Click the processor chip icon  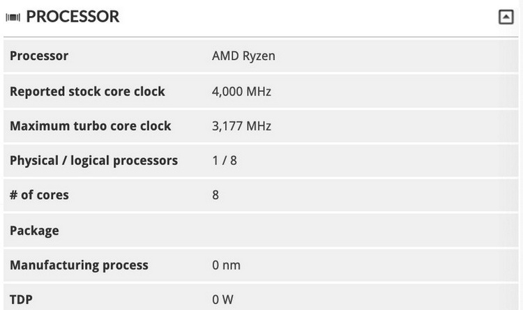coord(13,17)
